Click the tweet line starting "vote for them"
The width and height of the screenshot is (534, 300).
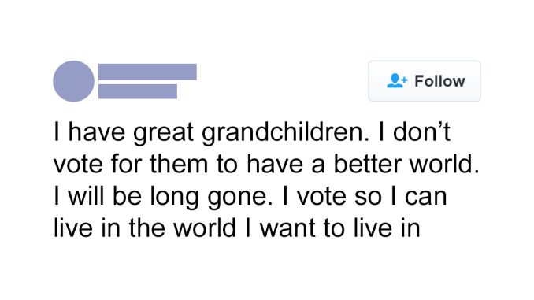(x=266, y=164)
